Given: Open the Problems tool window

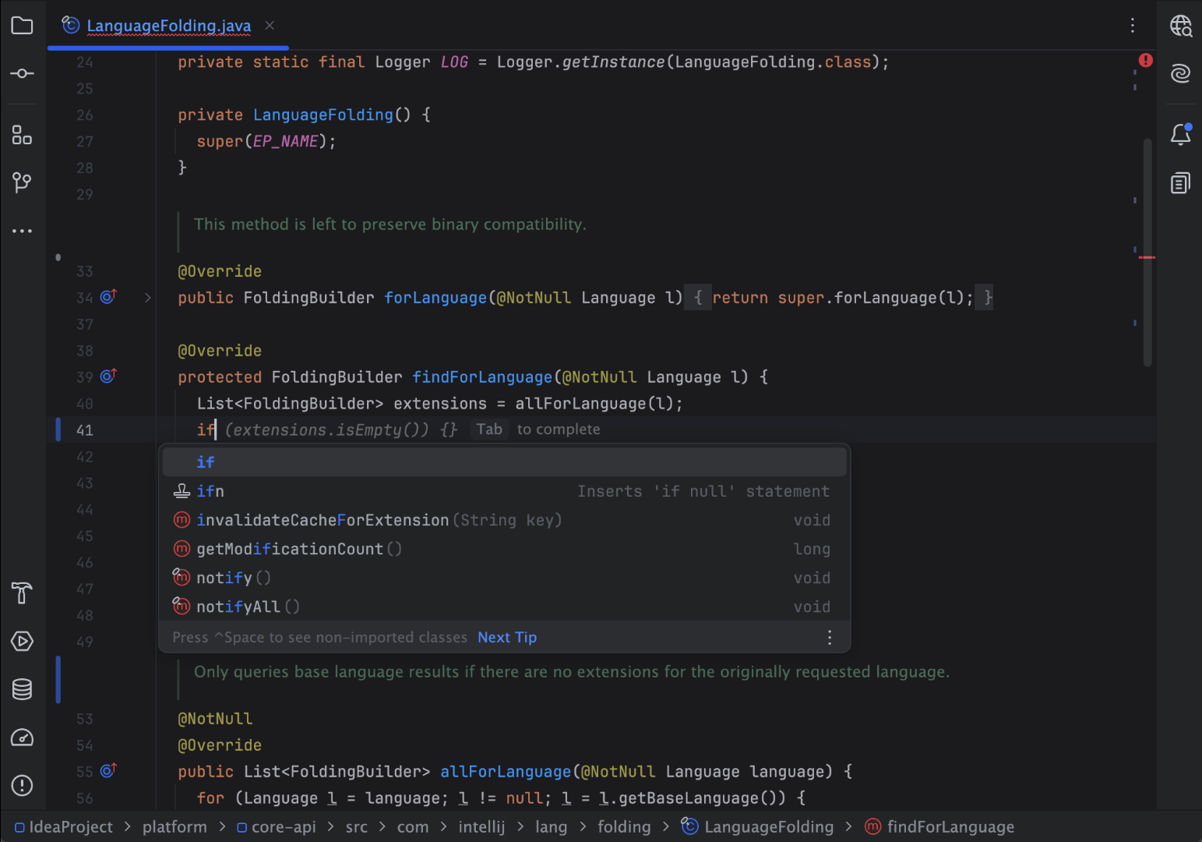Looking at the screenshot, I should click(22, 786).
